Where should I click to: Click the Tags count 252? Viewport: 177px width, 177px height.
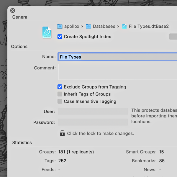(62, 161)
